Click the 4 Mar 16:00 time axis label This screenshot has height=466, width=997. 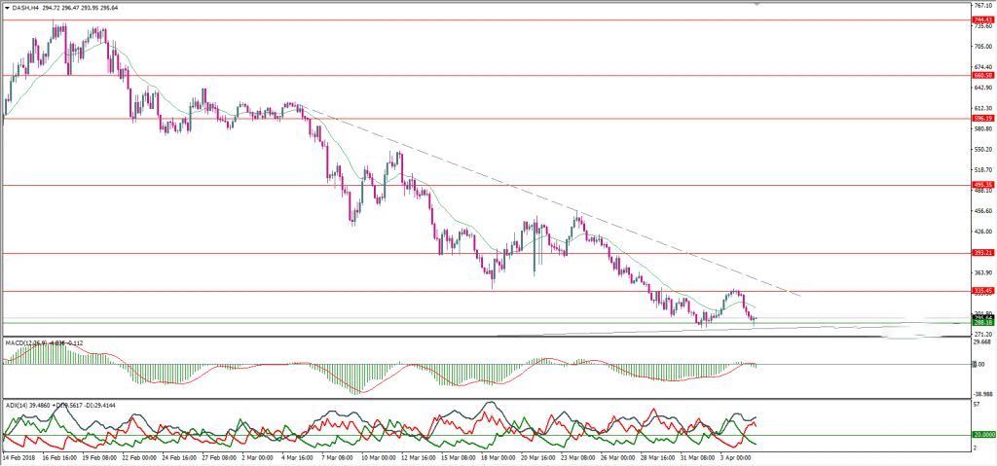click(298, 456)
